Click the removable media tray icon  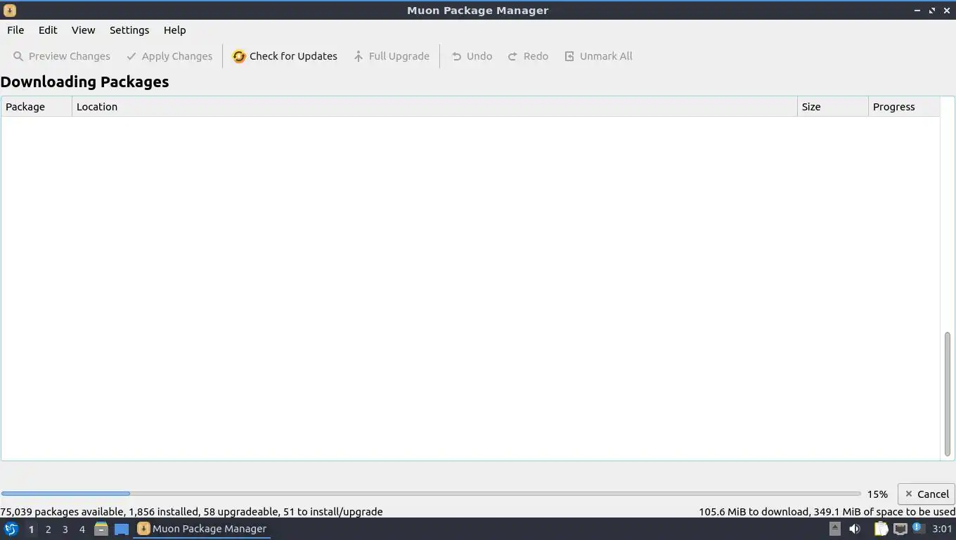point(834,529)
